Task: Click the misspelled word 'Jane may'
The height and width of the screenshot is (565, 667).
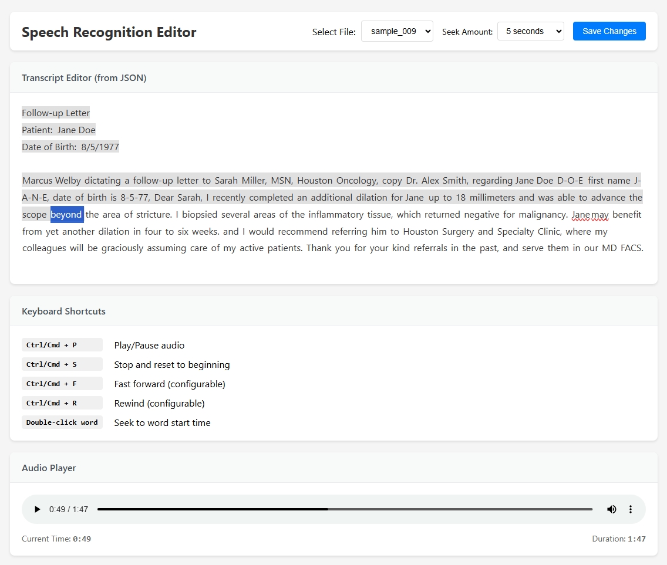Action: (x=590, y=215)
